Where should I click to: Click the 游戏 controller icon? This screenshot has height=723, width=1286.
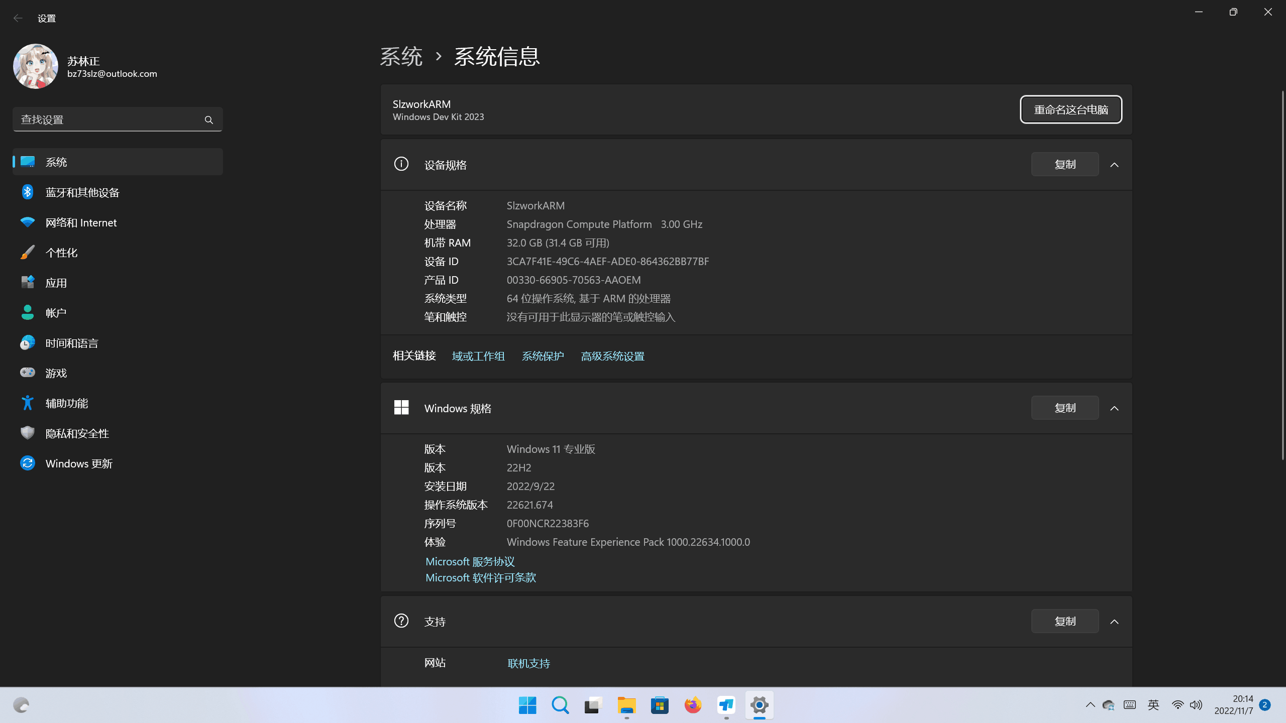(28, 373)
